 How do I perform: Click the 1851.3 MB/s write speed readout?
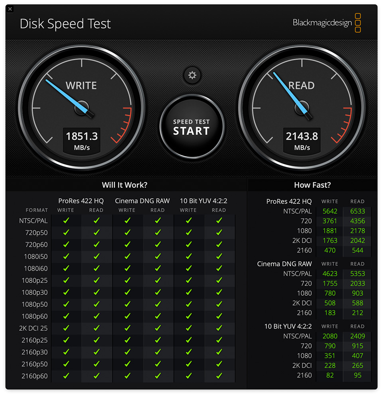(x=81, y=140)
